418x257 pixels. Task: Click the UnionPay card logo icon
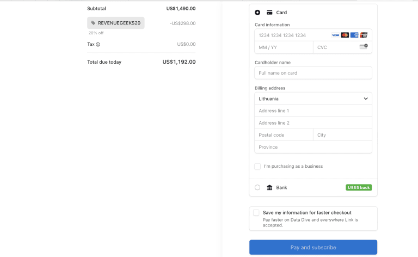click(364, 35)
